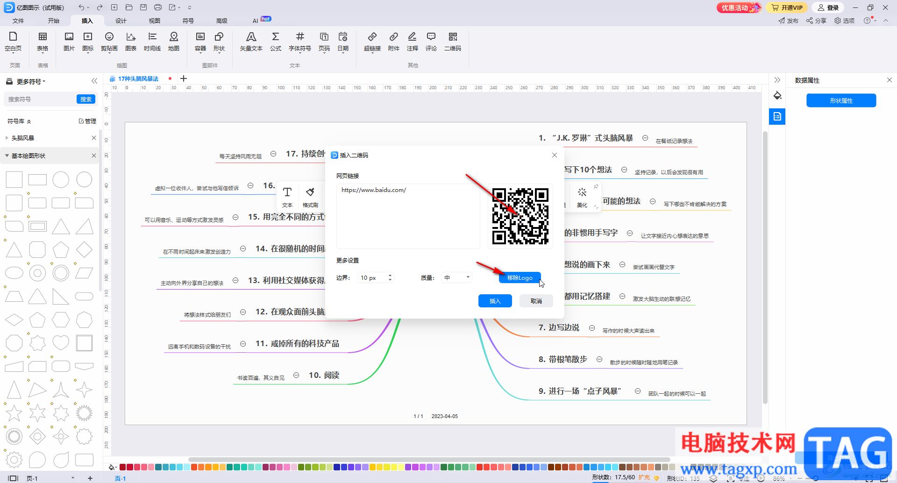Collapse the symbol library panel with double chevron
The width and height of the screenshot is (897, 483).
[94, 81]
